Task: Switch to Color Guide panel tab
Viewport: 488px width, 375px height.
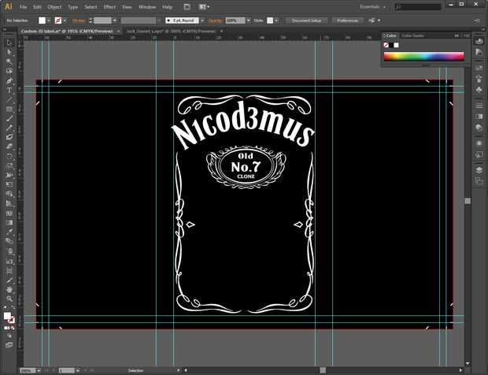Action: pyautogui.click(x=412, y=35)
